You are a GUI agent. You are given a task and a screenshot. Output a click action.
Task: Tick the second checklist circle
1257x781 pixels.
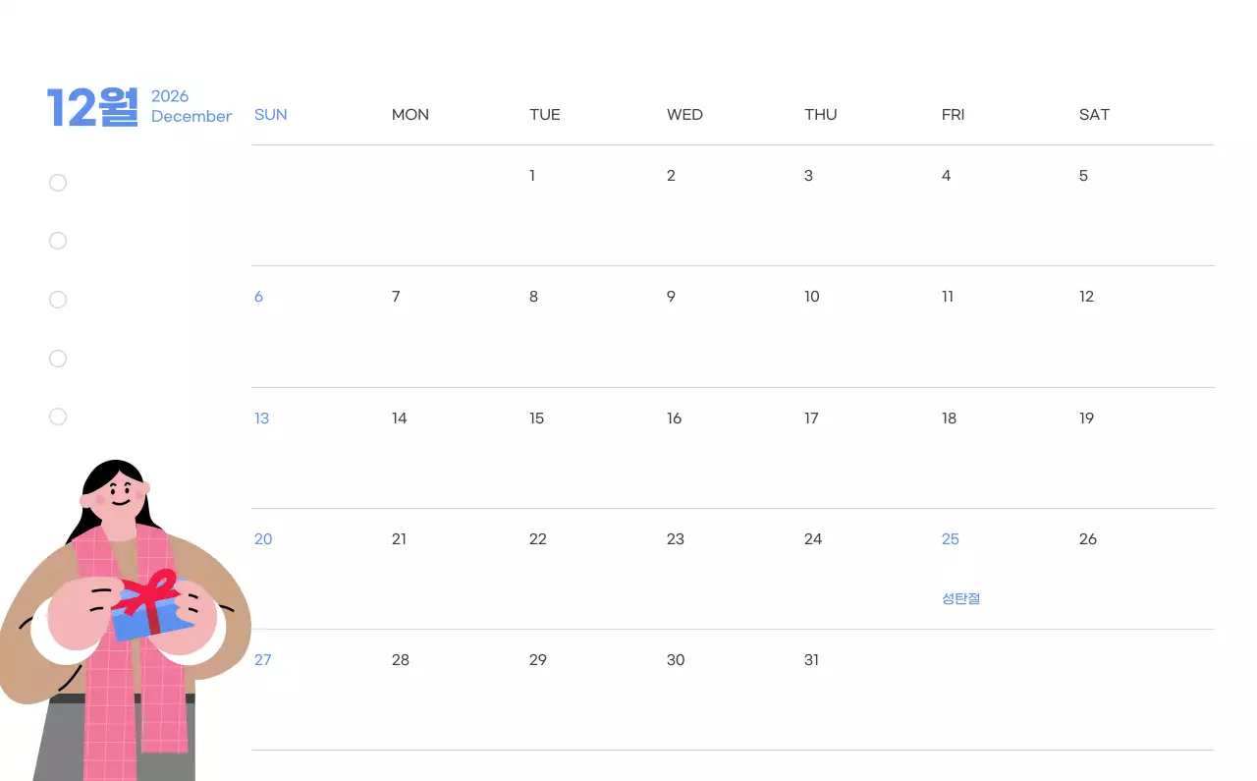58,241
